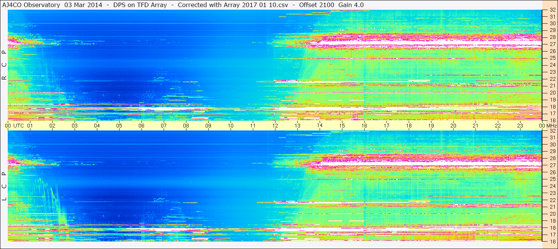Select the 23 hour tick on the time axis

coord(520,126)
